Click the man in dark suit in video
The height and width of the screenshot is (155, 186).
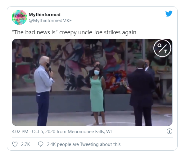point(142,92)
